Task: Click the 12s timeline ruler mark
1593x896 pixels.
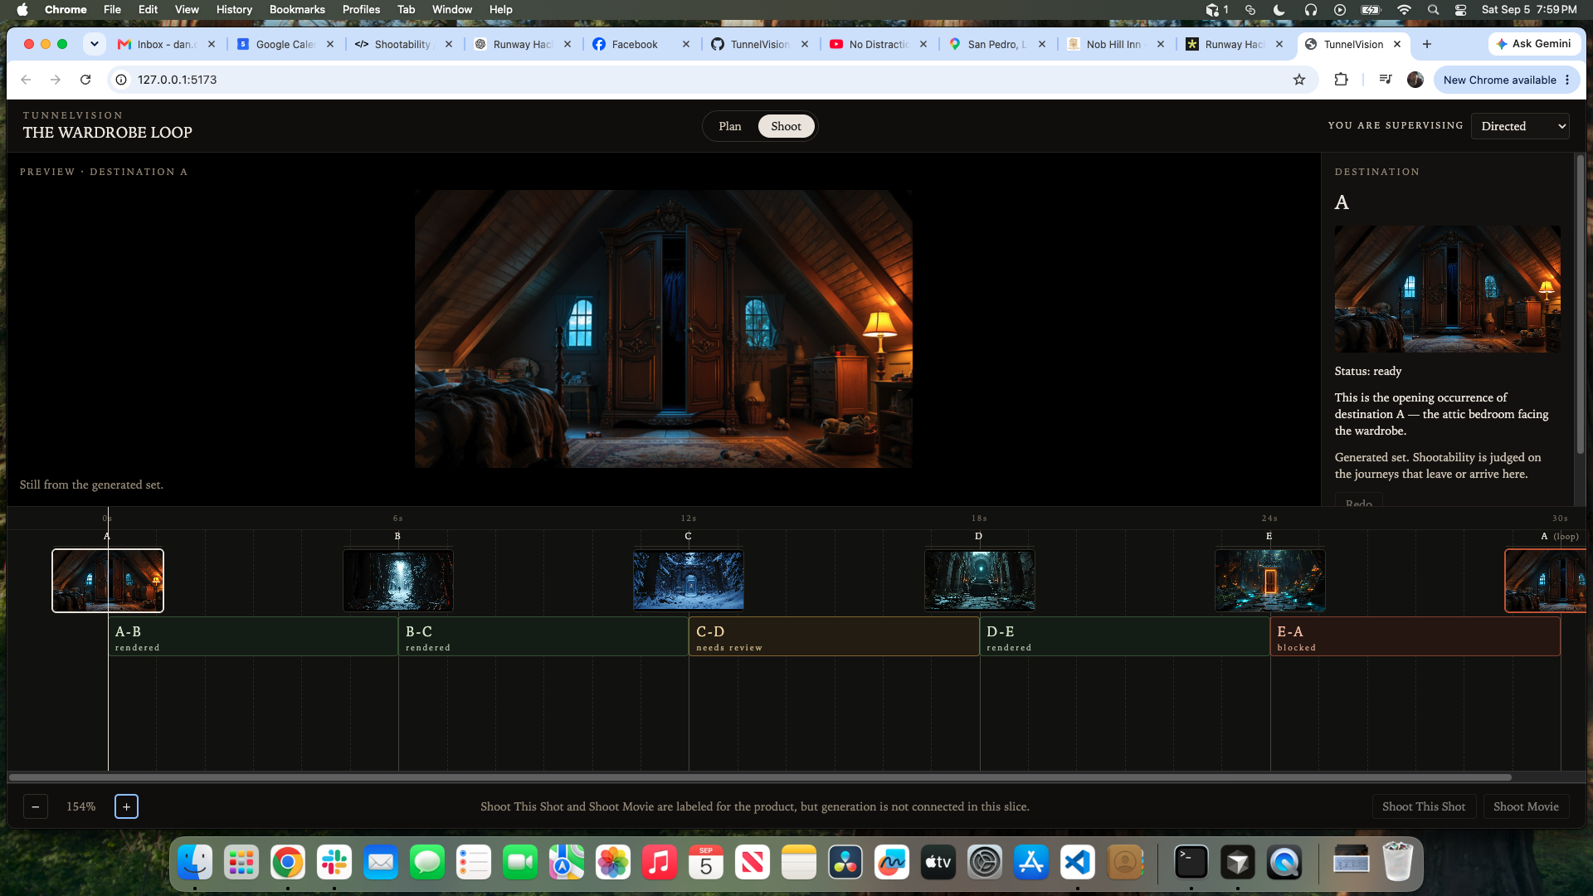Action: tap(689, 519)
